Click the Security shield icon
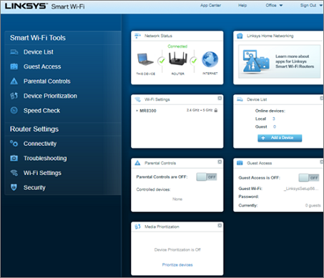 pos(14,187)
